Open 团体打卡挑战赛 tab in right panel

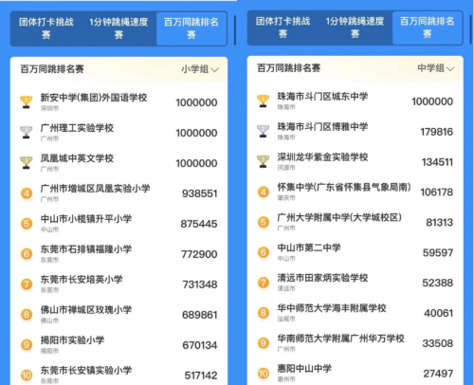click(x=283, y=27)
